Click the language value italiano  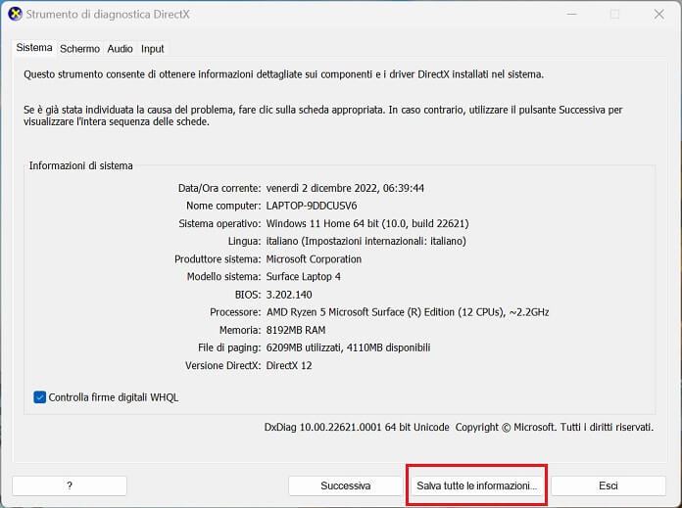tap(365, 241)
